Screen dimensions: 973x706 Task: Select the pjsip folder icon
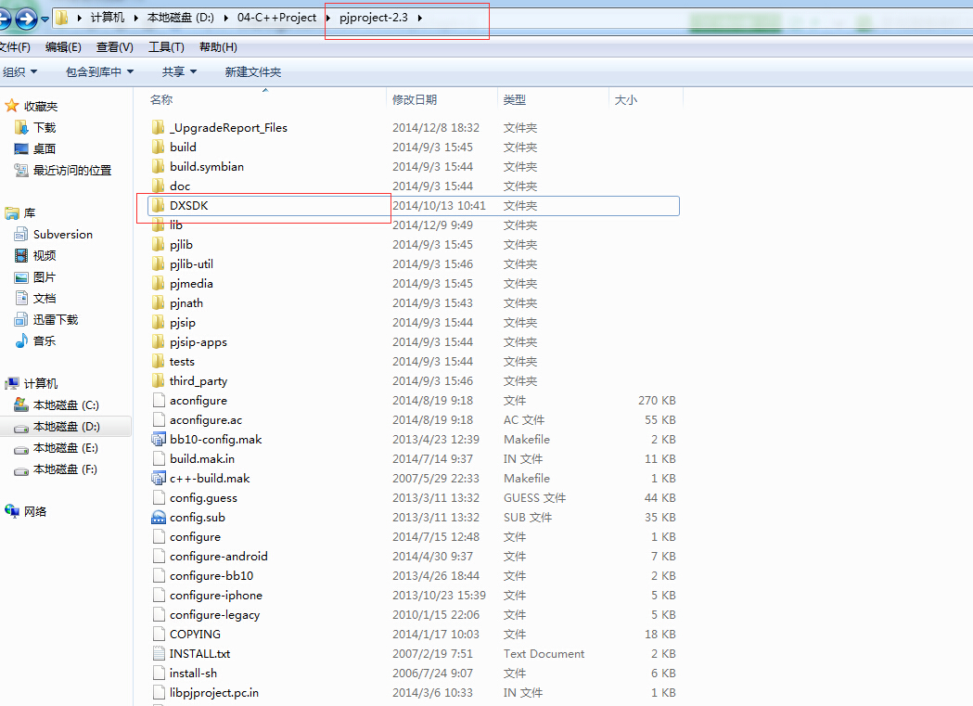click(159, 323)
